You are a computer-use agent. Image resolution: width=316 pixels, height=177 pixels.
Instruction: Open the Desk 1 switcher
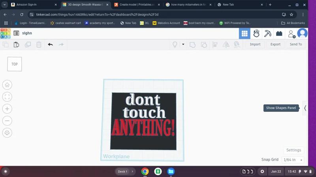125,171
